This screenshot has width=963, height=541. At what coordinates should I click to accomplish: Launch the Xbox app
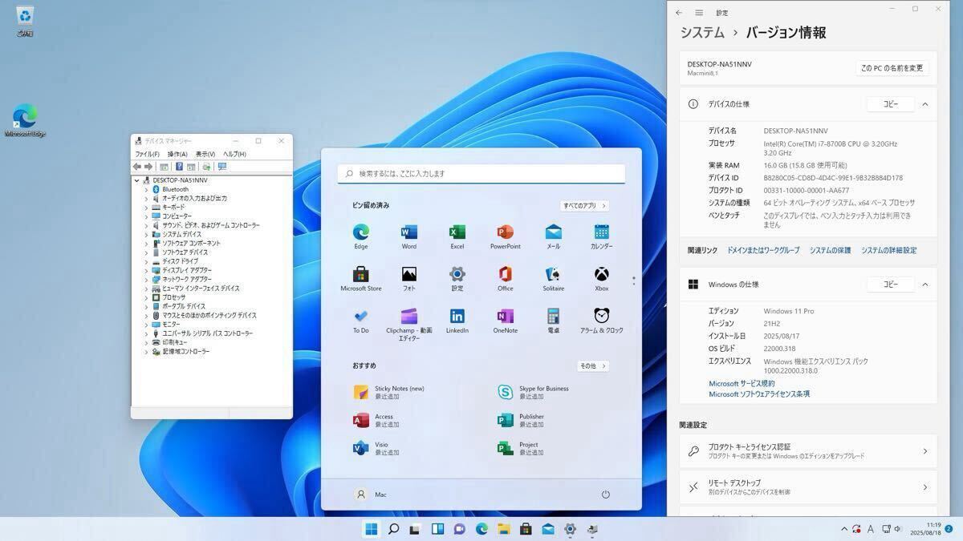[x=602, y=274]
